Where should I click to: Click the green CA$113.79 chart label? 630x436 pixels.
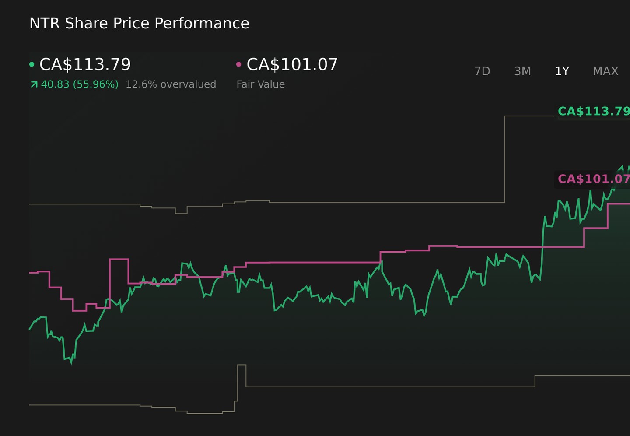(594, 111)
